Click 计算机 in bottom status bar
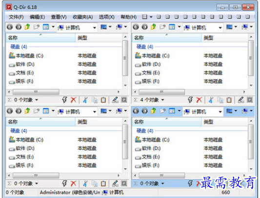The image size is (260, 198). (113, 192)
